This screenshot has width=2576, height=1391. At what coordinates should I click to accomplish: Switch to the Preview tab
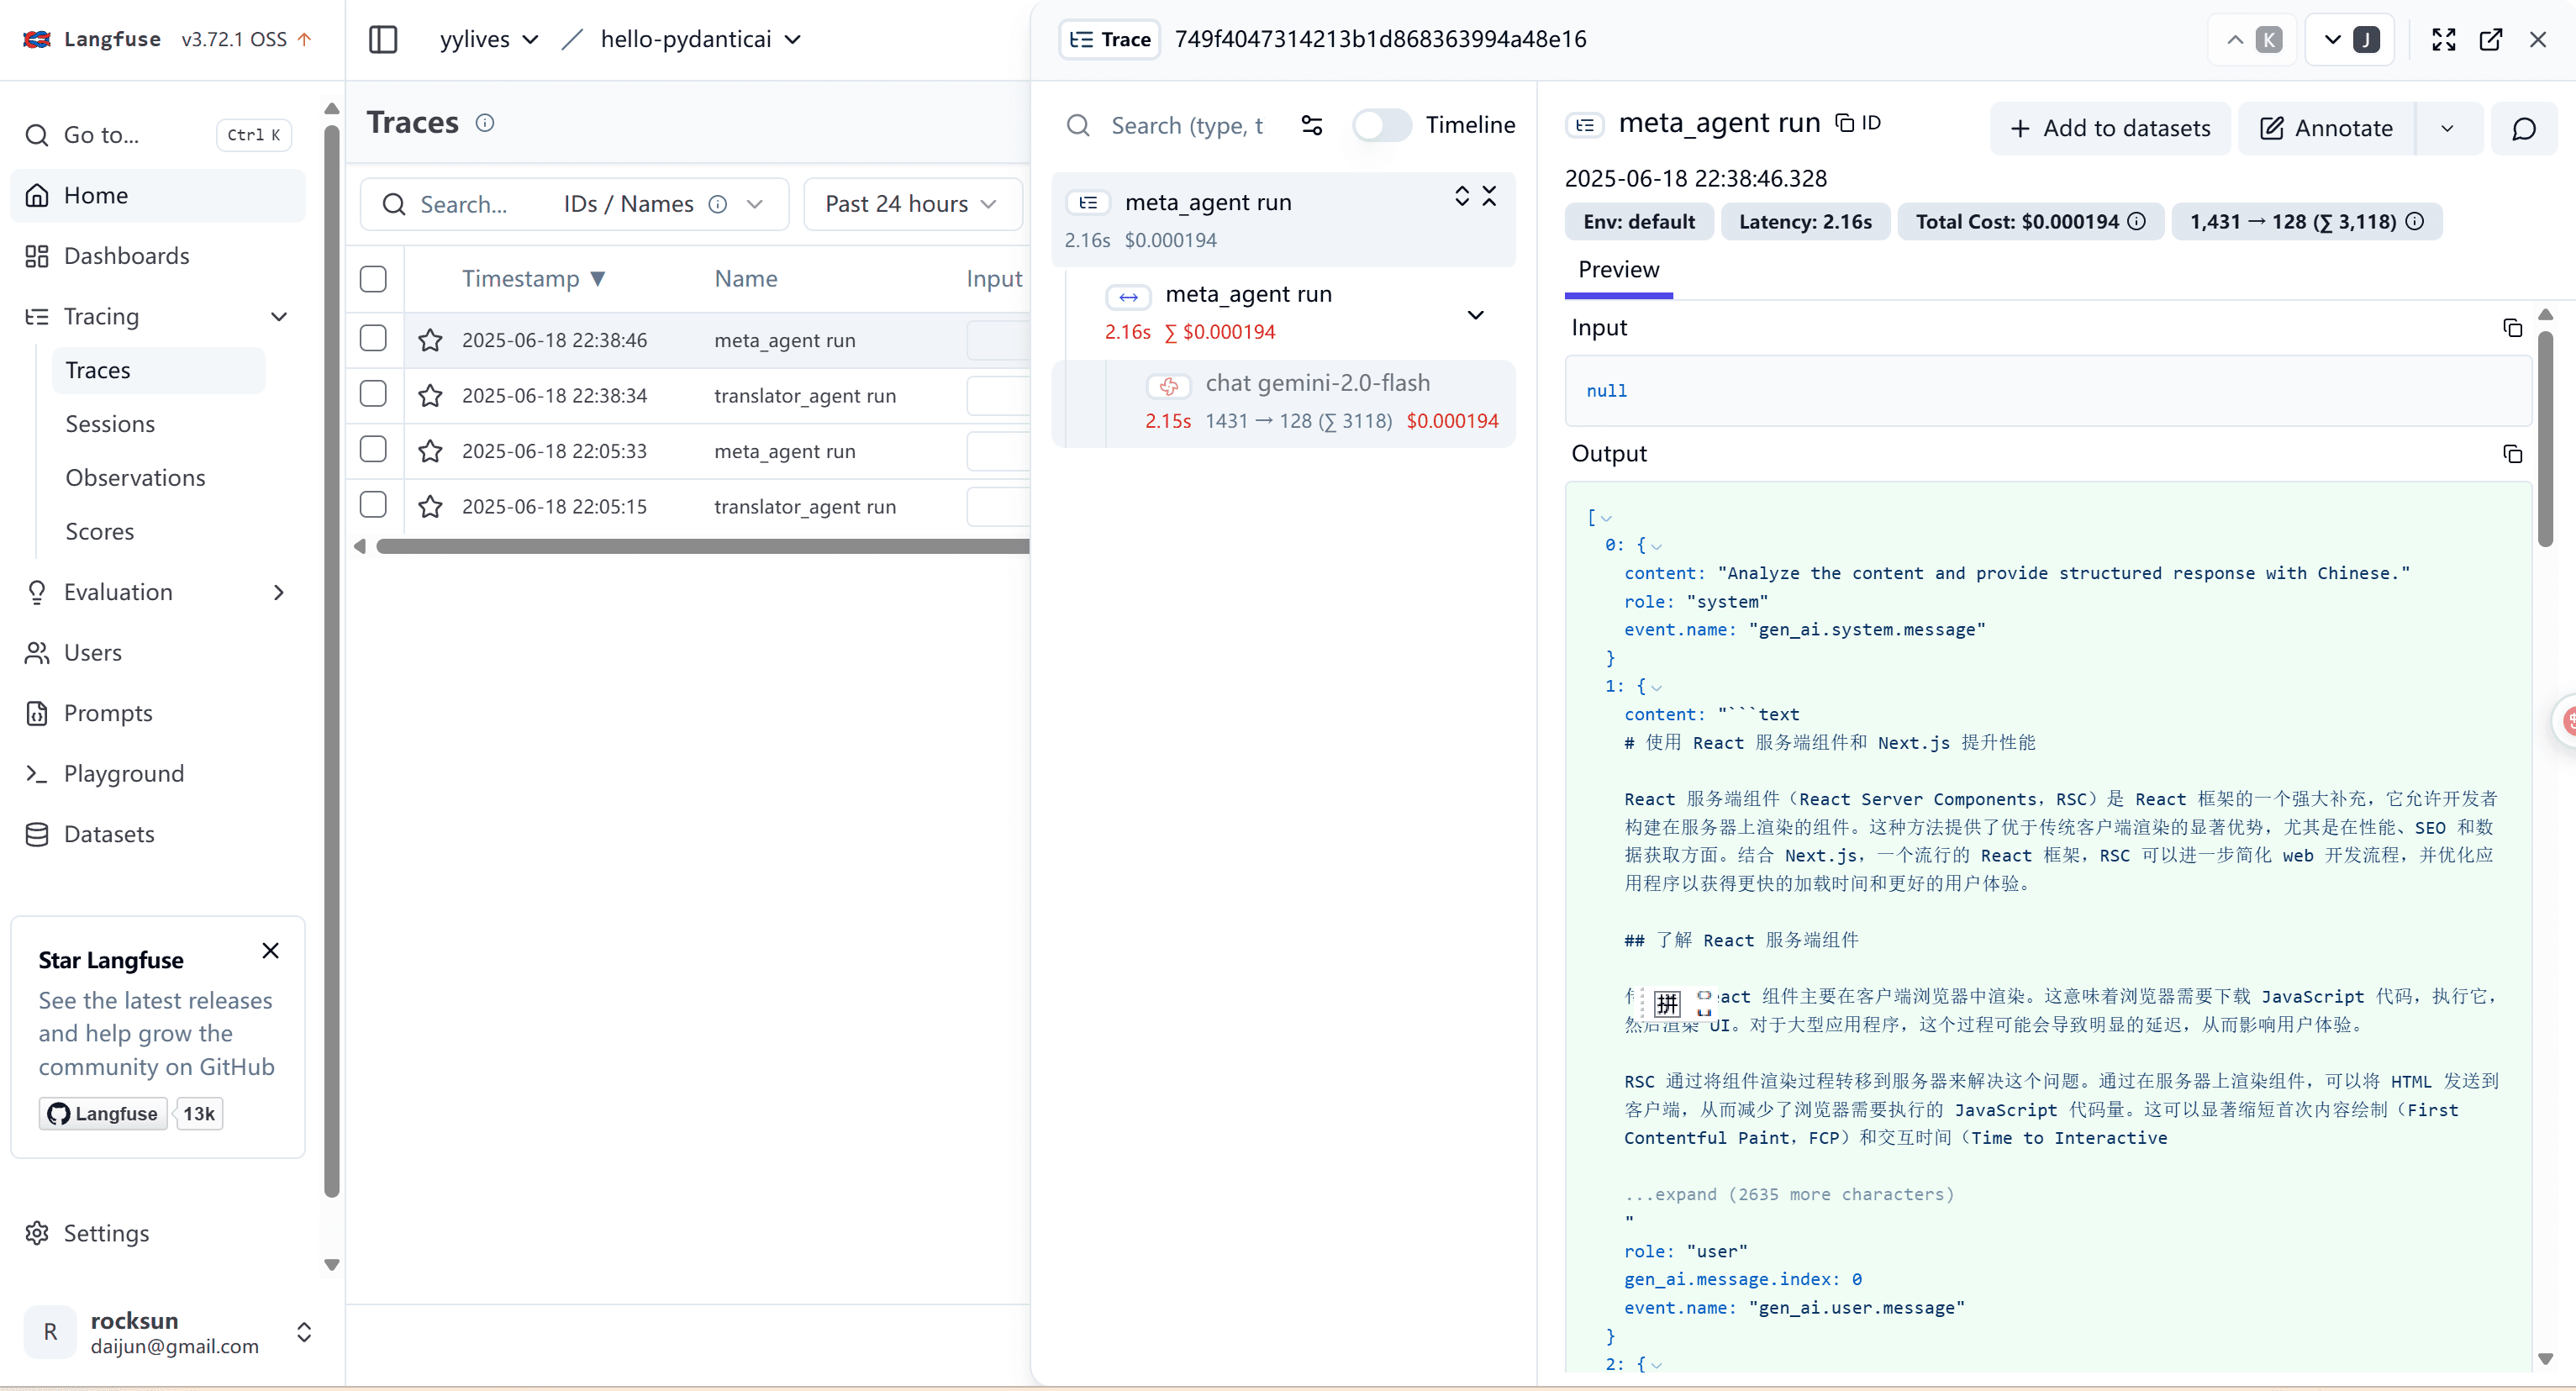pos(1618,270)
